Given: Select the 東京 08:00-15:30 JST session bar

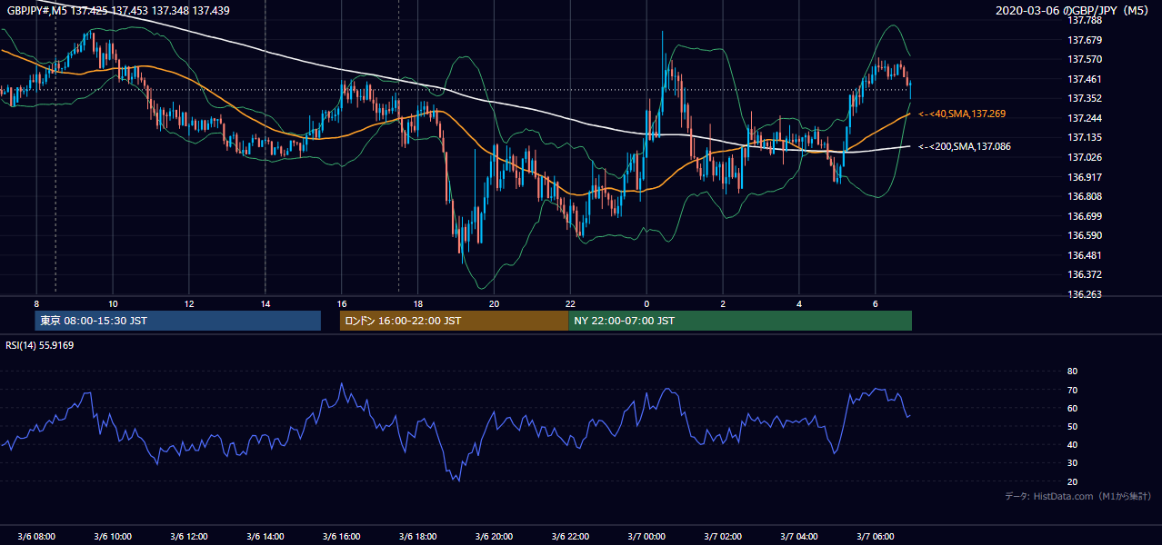Looking at the screenshot, I should (x=178, y=321).
